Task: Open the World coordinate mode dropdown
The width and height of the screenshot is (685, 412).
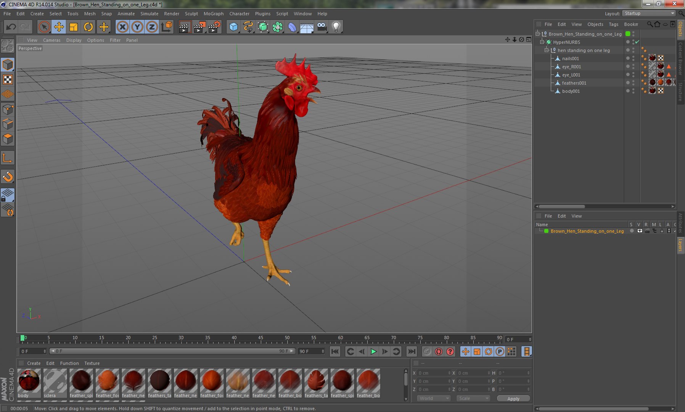Action: coord(434,398)
